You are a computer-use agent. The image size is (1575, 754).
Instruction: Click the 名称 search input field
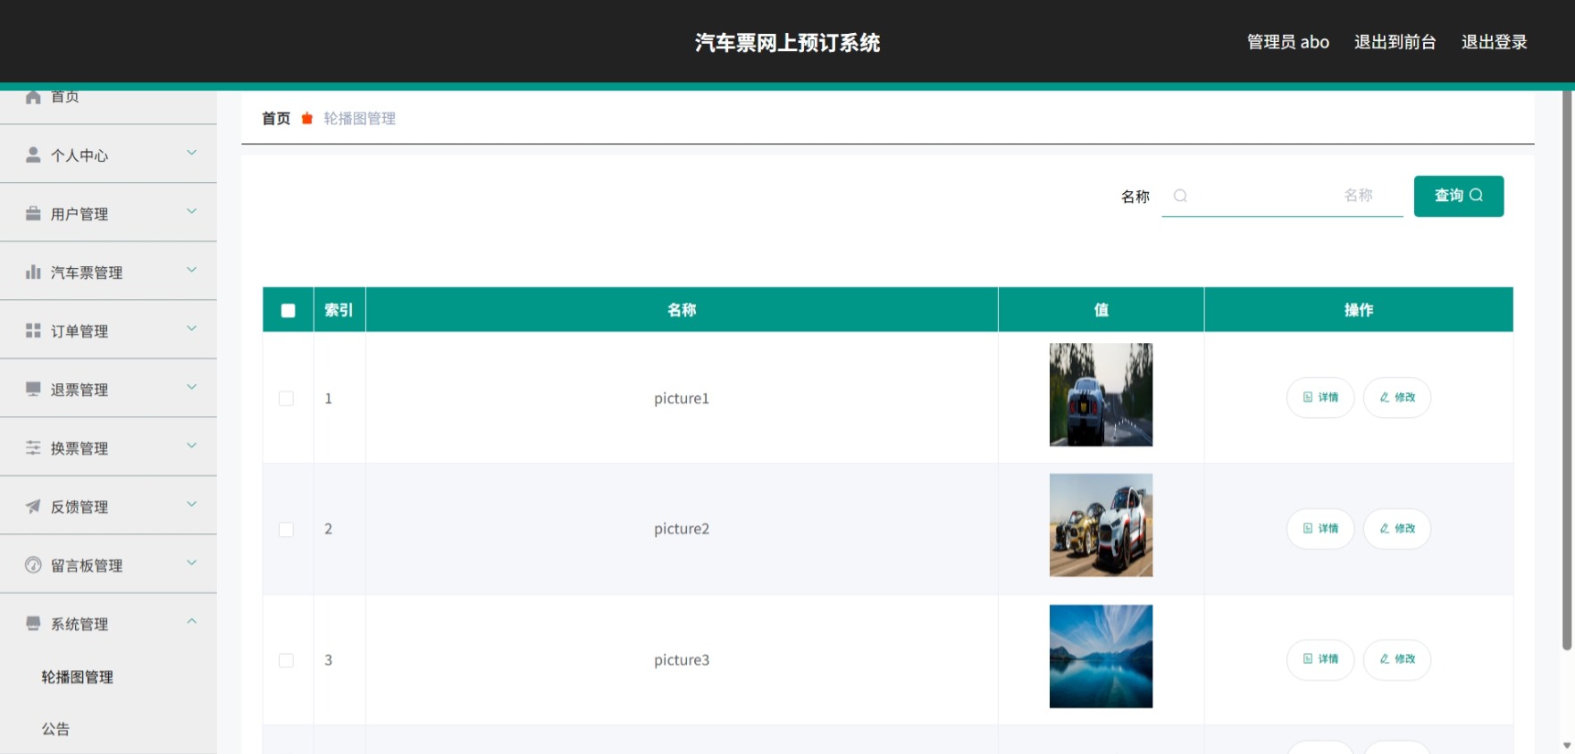coord(1282,196)
